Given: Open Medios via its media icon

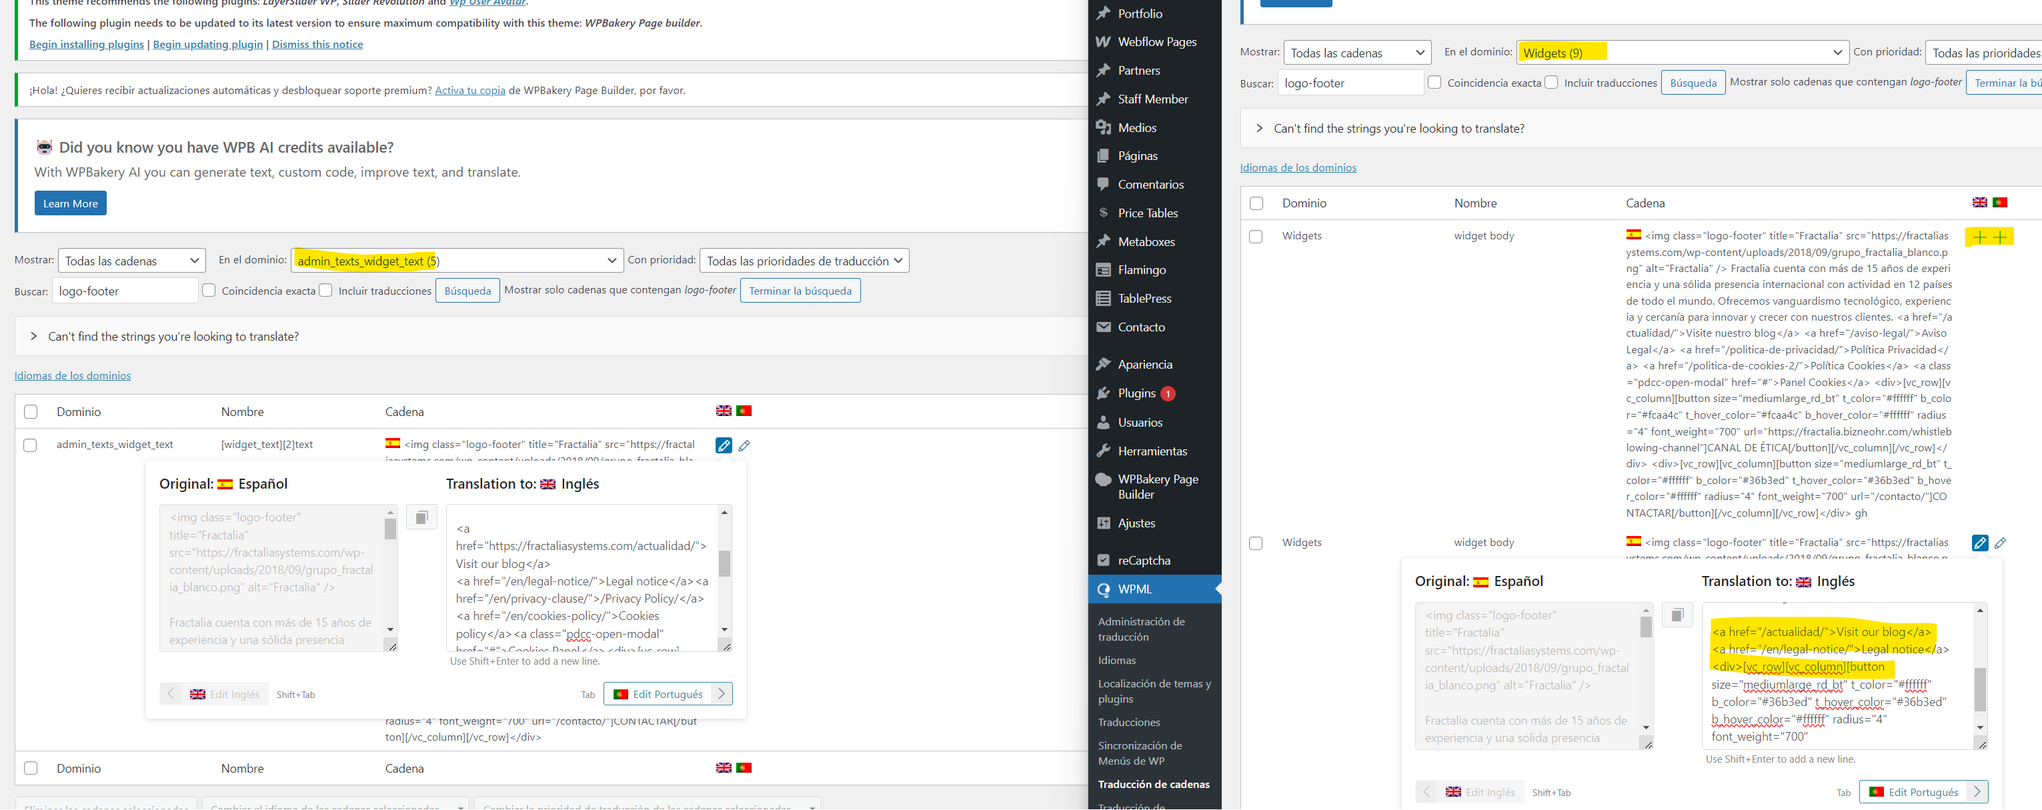Looking at the screenshot, I should pyautogui.click(x=1102, y=127).
